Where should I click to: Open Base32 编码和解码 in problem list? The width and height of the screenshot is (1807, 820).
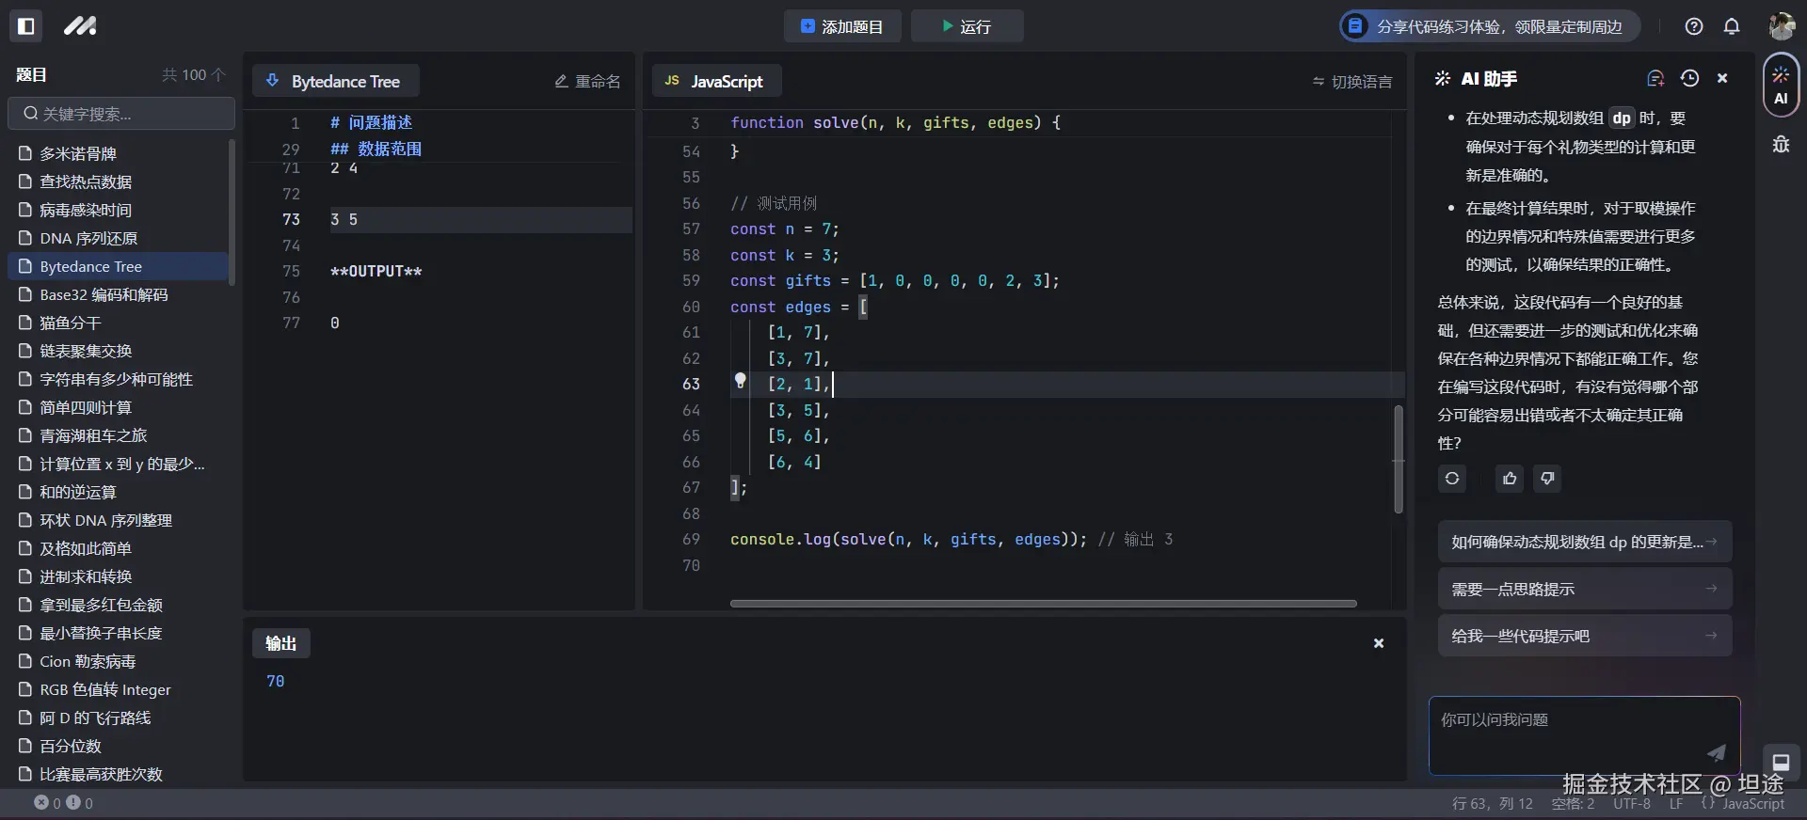104,294
